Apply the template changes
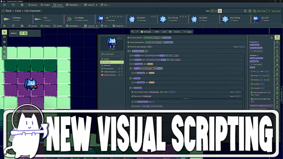283x159 pixels. pos(188,32)
